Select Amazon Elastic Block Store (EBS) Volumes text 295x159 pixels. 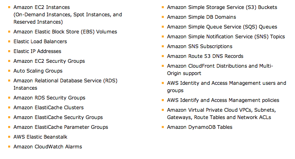pos(65,32)
